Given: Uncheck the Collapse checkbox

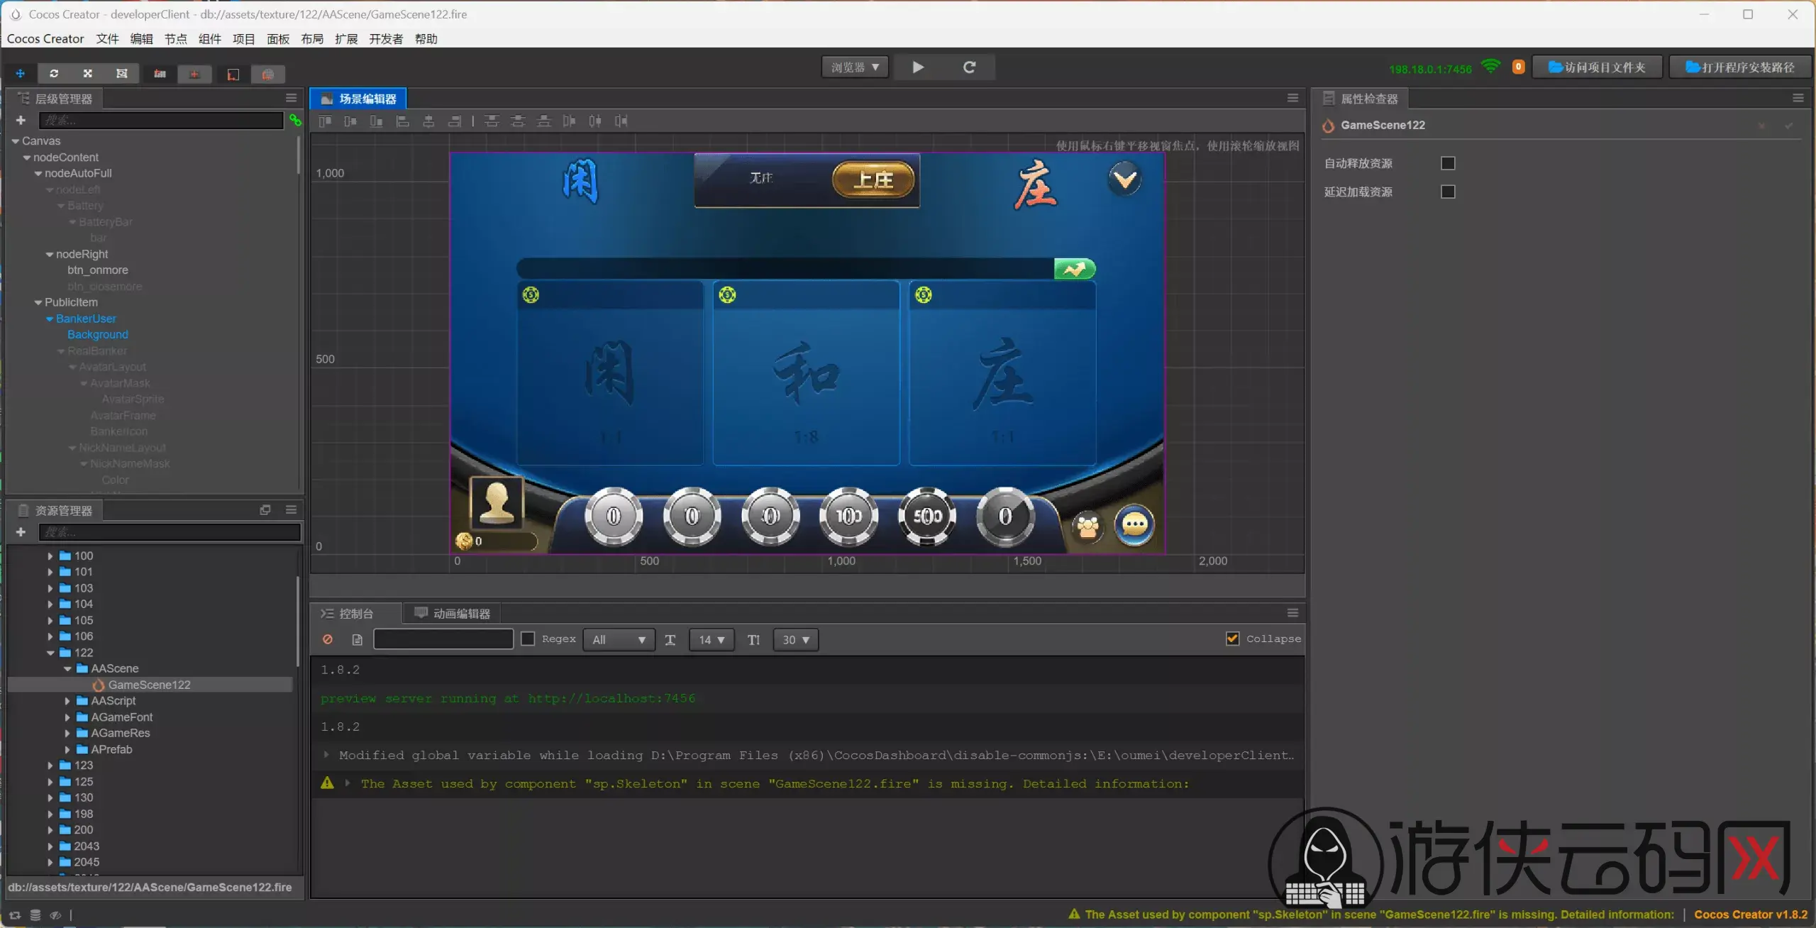Looking at the screenshot, I should coord(1233,639).
